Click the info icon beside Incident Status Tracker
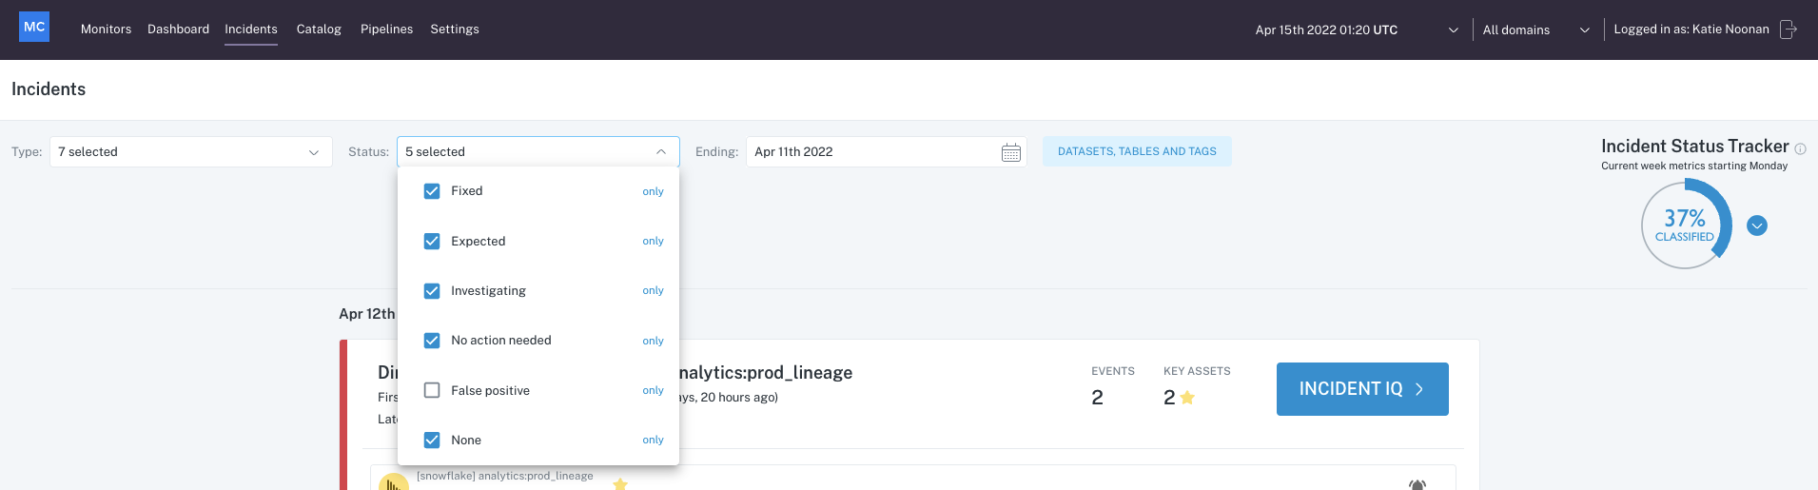1818x490 pixels. tap(1800, 148)
